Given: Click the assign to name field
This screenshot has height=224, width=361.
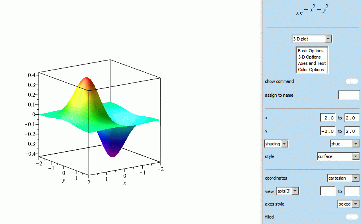Looking at the screenshot, I should 349,95.
